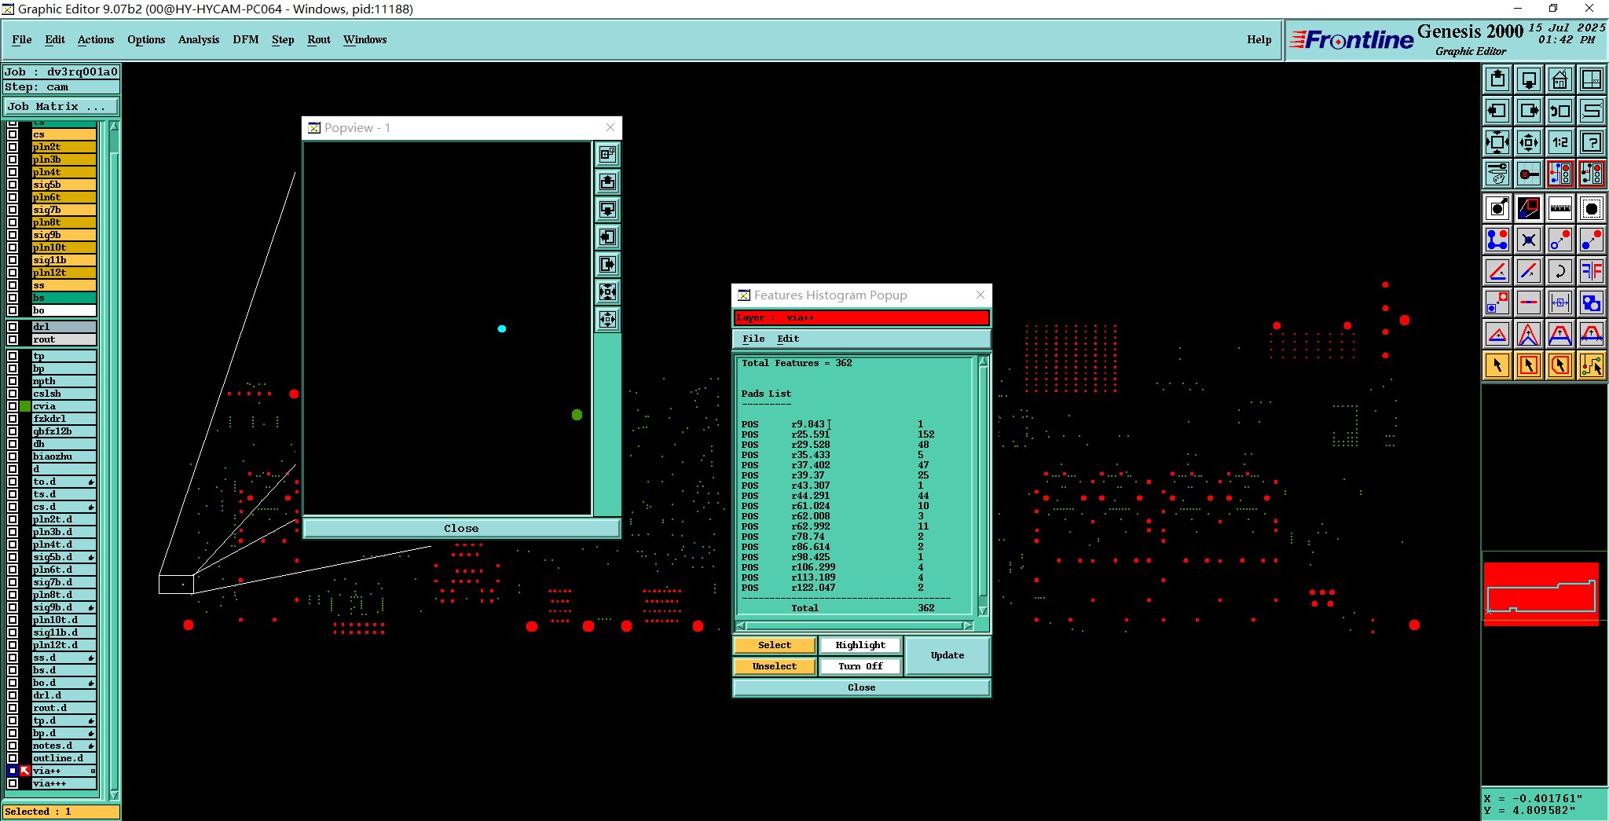Click the pan left arrow tool icon
1609x821 pixels.
tap(1497, 111)
